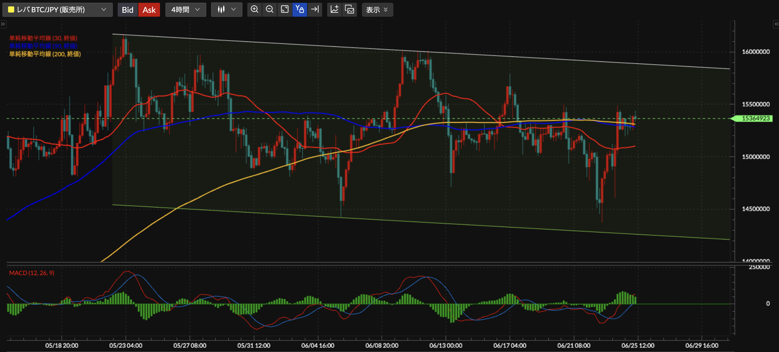Click the MACD (12, 26, 9) indicator label
Viewport: 779px width, 352px height.
click(32, 273)
